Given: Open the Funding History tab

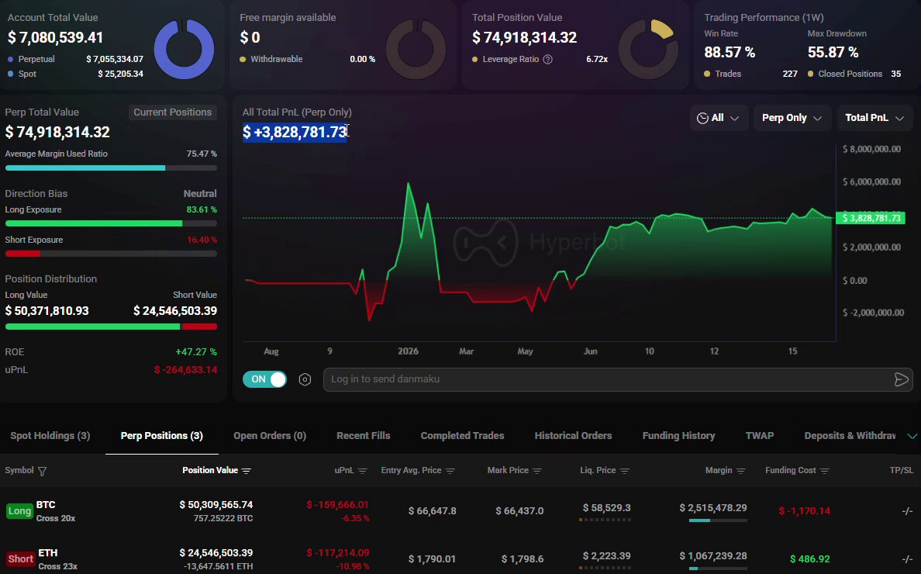Looking at the screenshot, I should pyautogui.click(x=678, y=436).
